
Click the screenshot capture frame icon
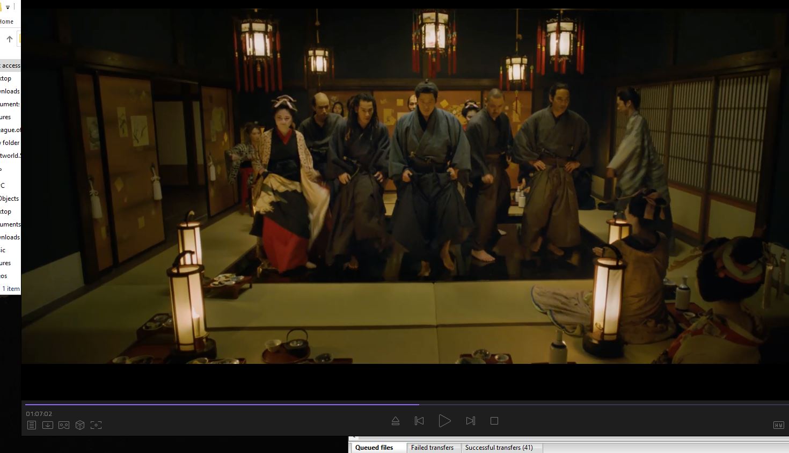pyautogui.click(x=96, y=425)
